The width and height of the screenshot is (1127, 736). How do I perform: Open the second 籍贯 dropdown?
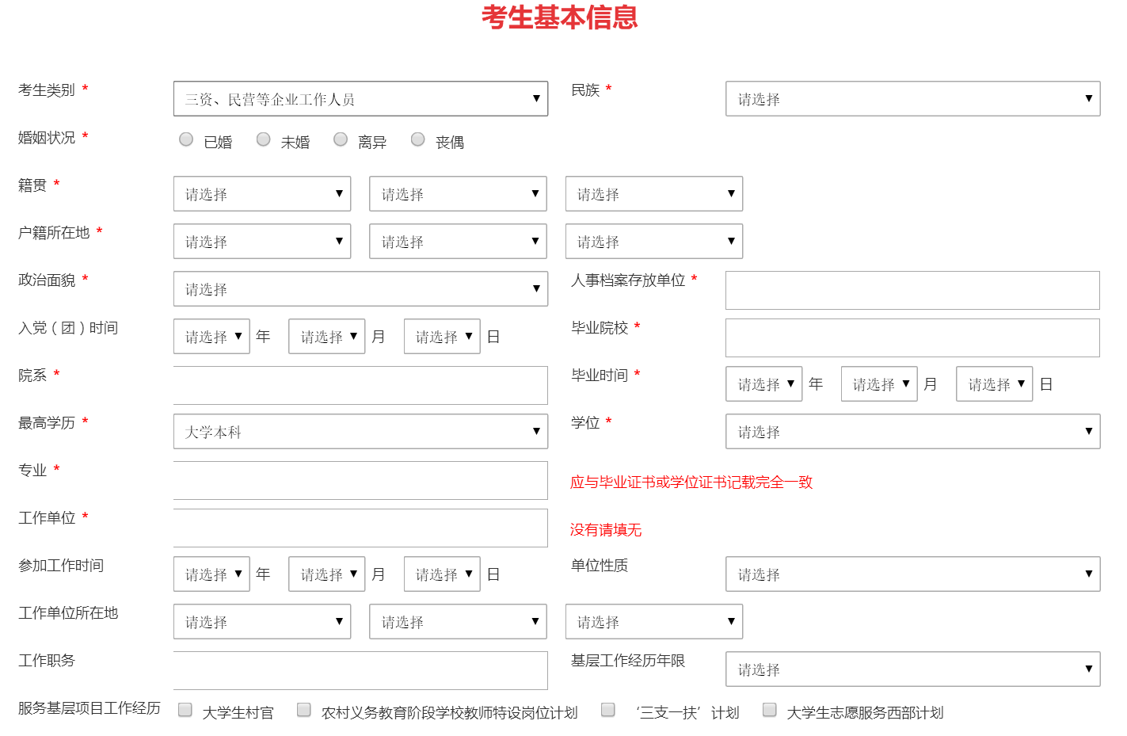pyautogui.click(x=458, y=194)
